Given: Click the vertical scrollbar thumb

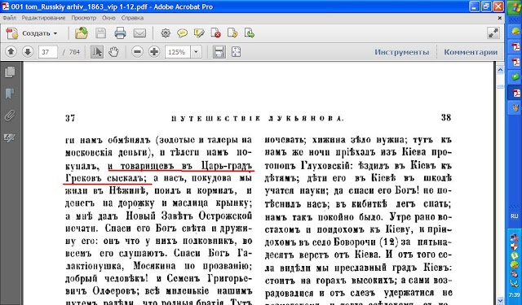Looking at the screenshot, I should [500, 86].
